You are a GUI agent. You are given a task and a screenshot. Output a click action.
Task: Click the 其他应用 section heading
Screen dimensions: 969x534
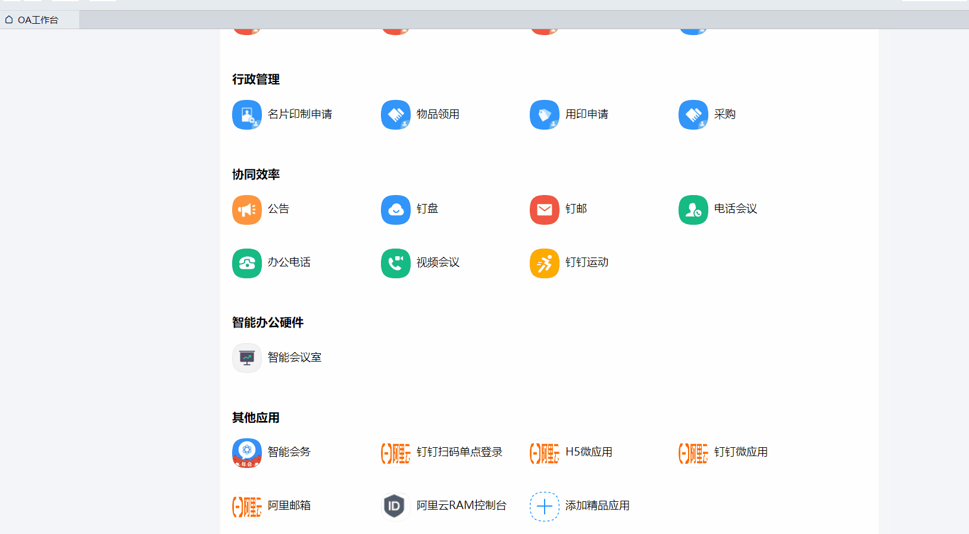(256, 417)
